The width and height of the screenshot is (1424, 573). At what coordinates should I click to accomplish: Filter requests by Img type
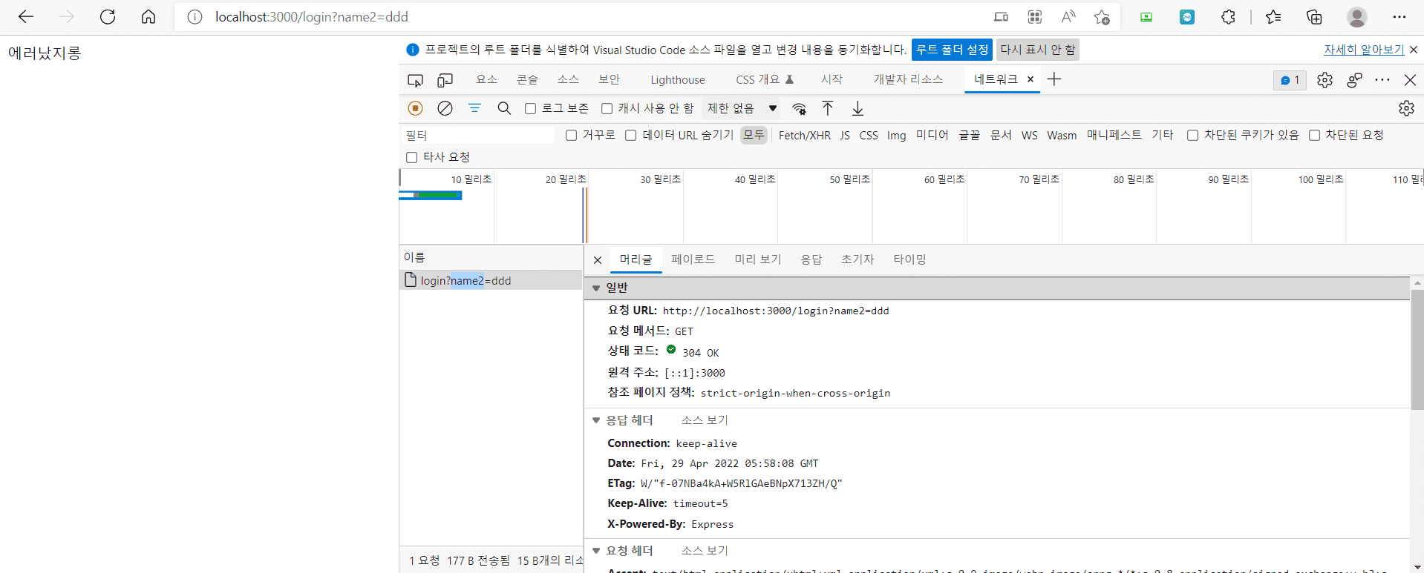[896, 135]
